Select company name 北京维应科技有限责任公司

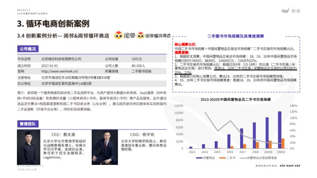[x=61, y=59]
